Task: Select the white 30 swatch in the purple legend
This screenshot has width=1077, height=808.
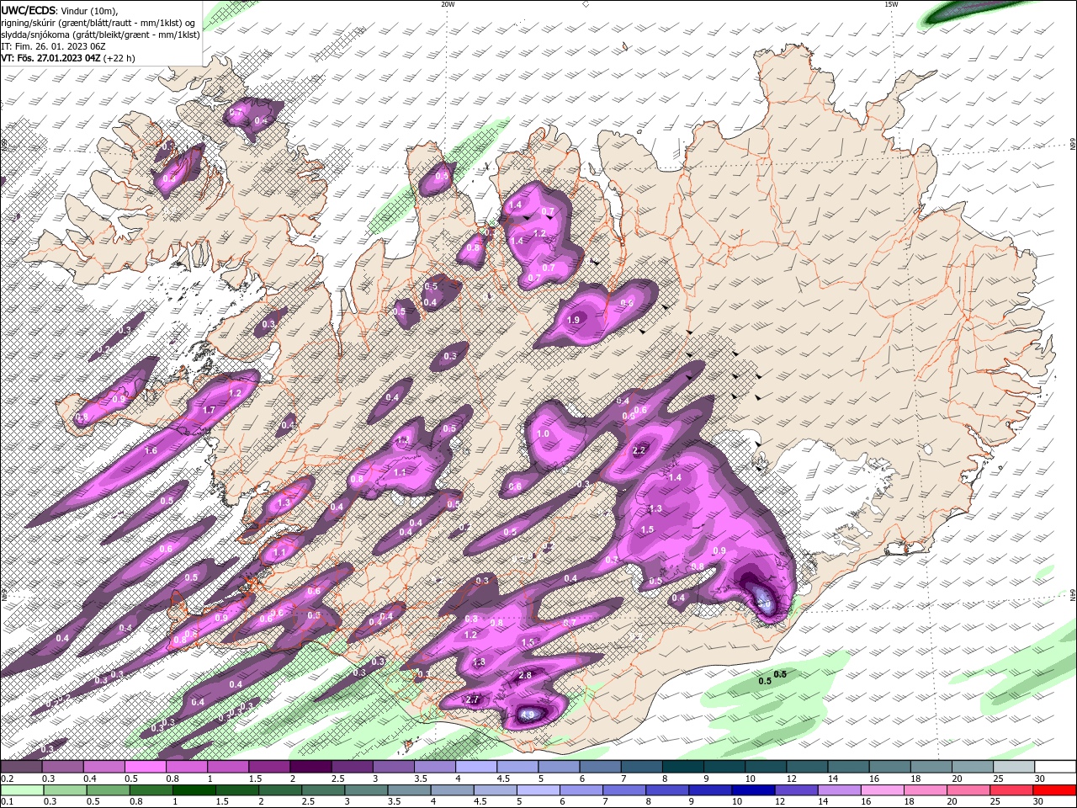Action: pyautogui.click(x=1054, y=767)
